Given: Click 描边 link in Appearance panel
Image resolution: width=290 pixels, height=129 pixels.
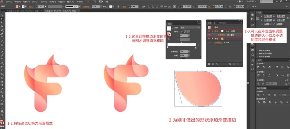Looking at the screenshot, I should 216,31.
